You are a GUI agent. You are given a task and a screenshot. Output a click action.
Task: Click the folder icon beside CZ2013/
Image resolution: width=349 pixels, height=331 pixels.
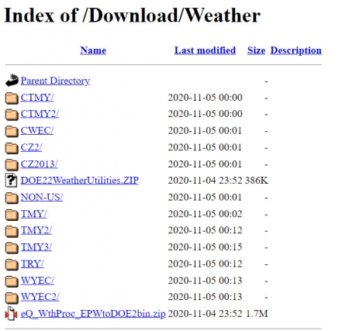pos(12,164)
